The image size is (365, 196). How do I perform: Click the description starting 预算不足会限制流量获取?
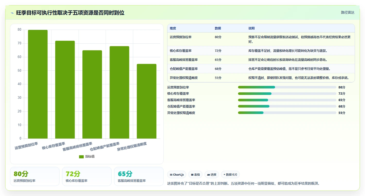click(x=300, y=39)
